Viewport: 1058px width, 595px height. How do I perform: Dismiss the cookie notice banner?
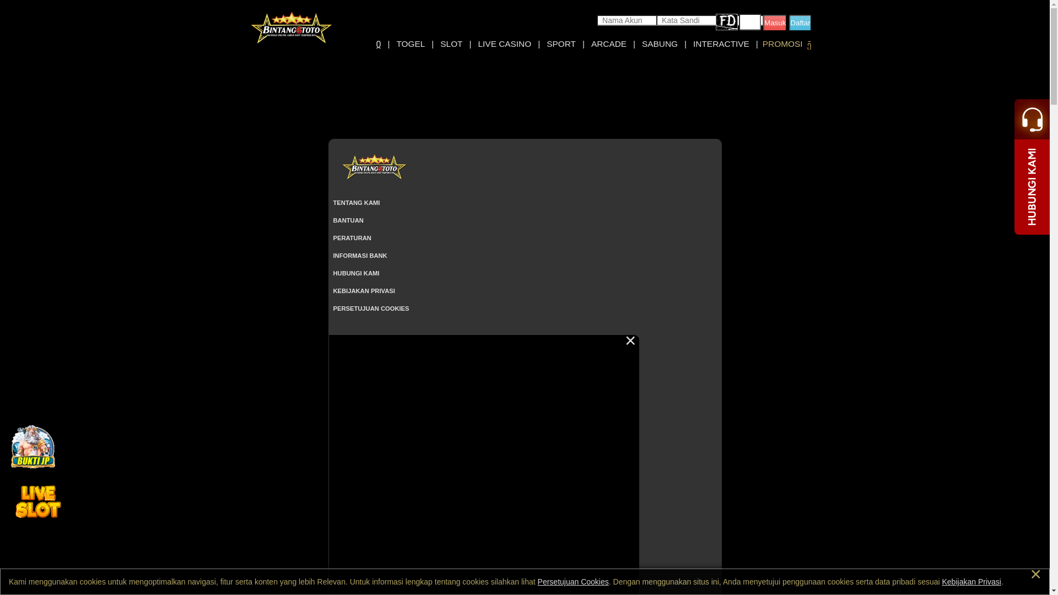(x=1035, y=575)
